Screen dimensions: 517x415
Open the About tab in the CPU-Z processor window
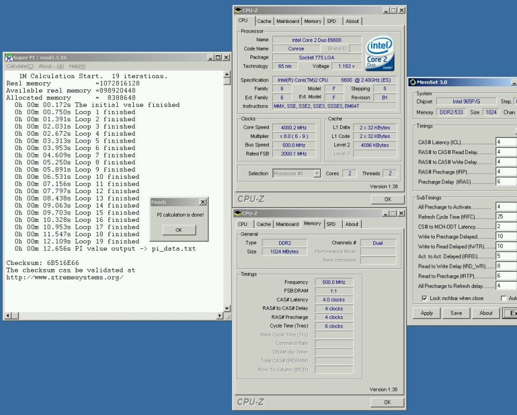point(352,21)
